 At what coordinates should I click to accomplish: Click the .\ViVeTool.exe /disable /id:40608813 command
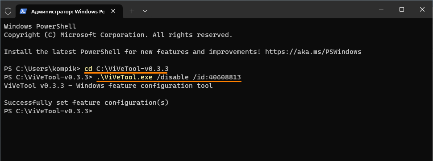point(169,77)
